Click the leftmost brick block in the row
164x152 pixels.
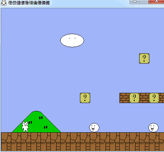125,98
